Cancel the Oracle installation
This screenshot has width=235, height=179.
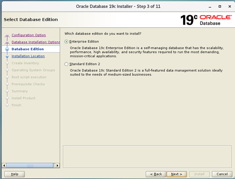[x=222, y=174]
